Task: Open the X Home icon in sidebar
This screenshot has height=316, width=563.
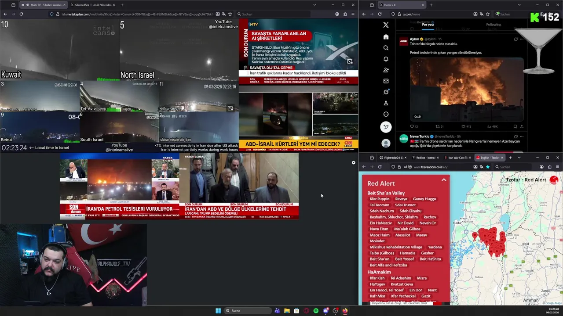Action: (386, 37)
